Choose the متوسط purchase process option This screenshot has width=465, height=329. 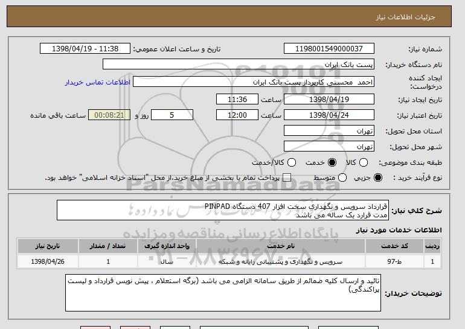click(342, 177)
